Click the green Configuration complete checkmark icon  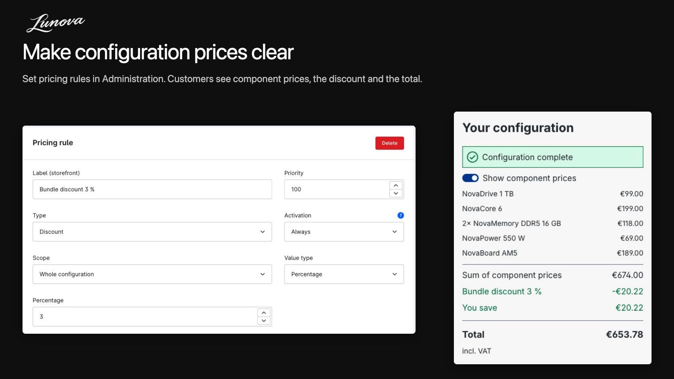pos(473,157)
